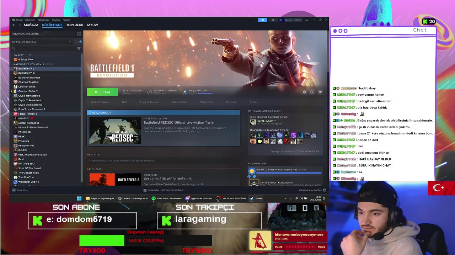Screen dimensions: 455x255
Task: Open the Steam notifications bell
Action: (273, 20)
